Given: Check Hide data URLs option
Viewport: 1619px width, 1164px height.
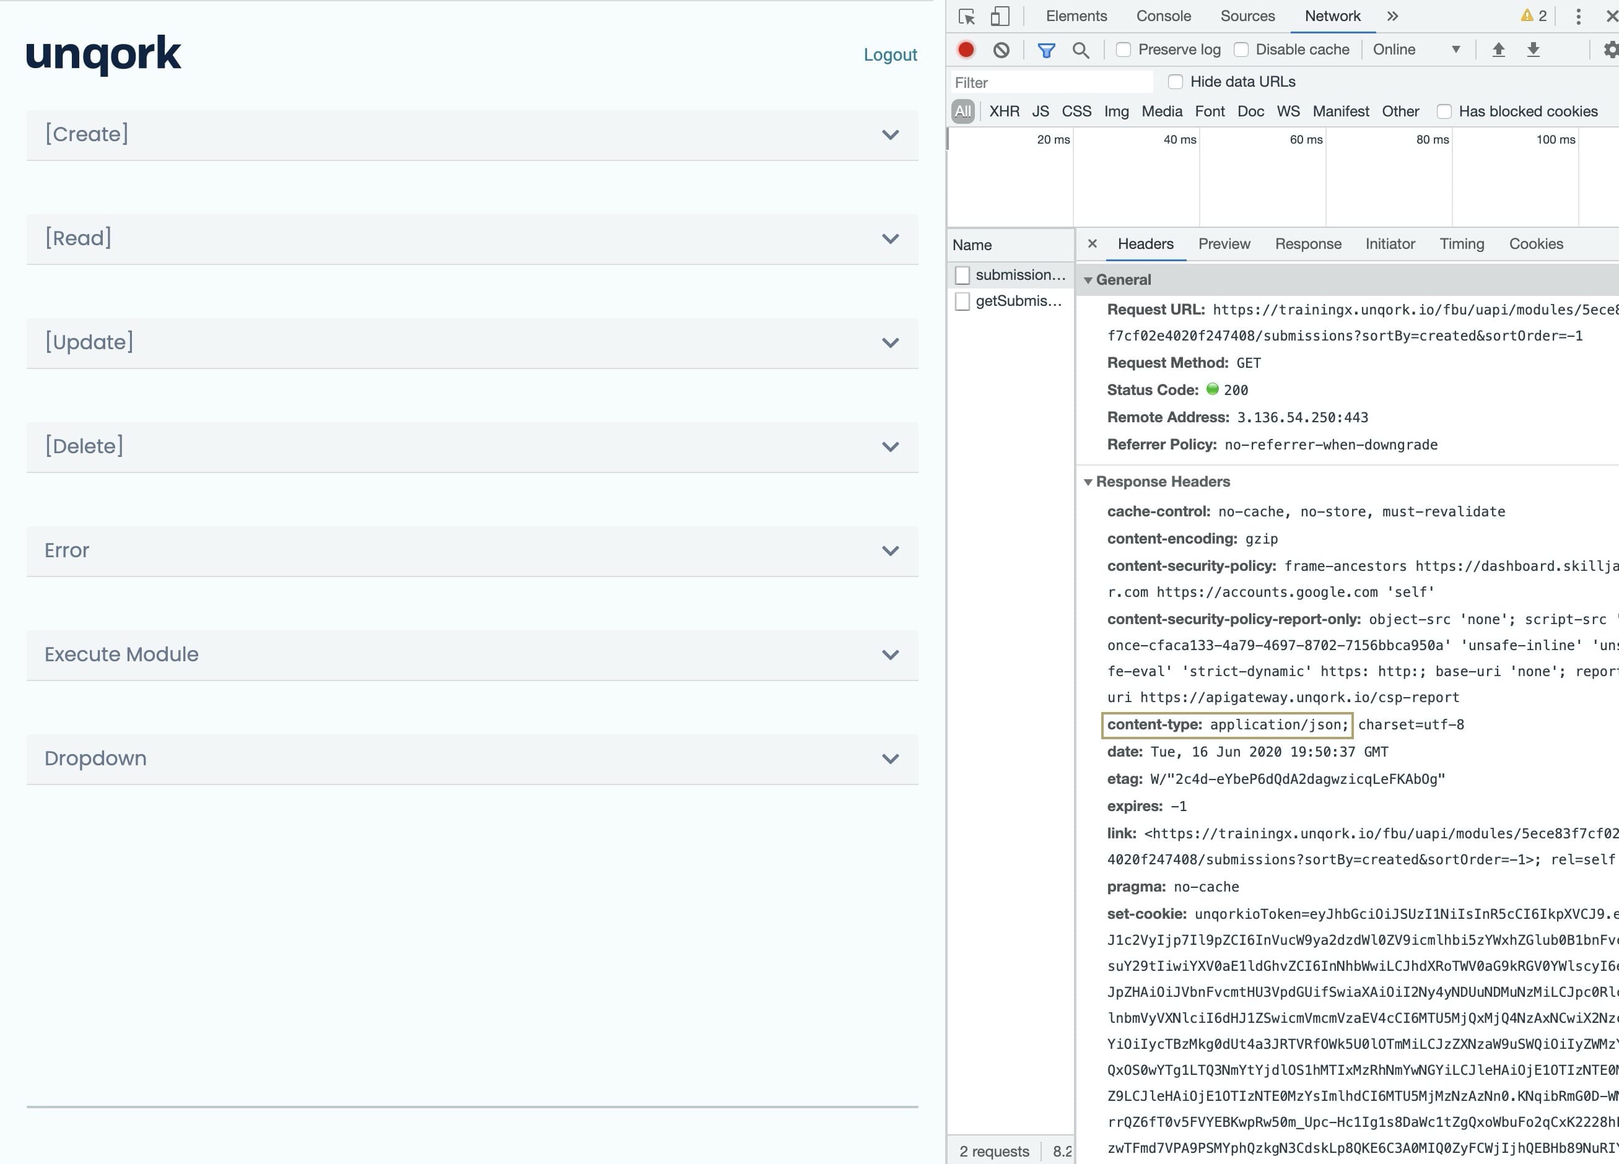Looking at the screenshot, I should pyautogui.click(x=1175, y=82).
